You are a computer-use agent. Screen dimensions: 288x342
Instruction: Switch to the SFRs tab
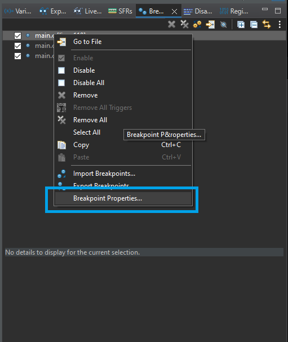pos(120,11)
